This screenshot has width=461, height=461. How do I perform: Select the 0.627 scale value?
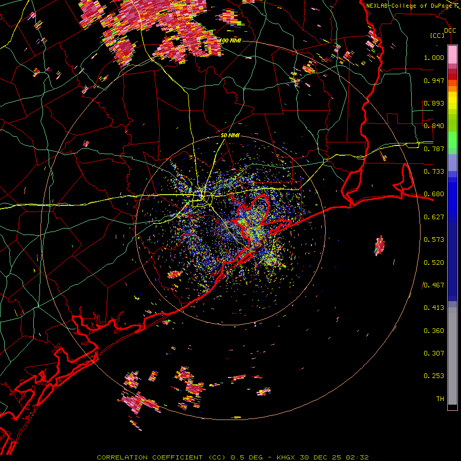[434, 217]
